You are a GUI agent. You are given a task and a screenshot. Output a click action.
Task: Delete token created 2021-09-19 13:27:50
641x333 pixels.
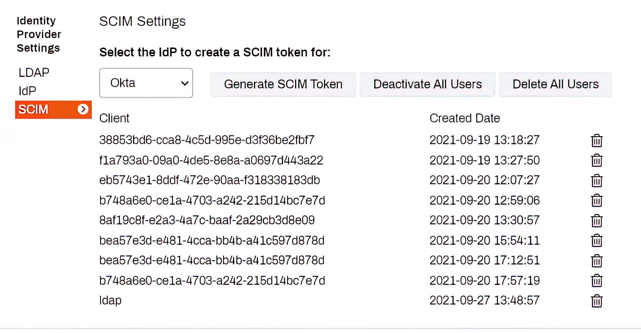(x=596, y=160)
